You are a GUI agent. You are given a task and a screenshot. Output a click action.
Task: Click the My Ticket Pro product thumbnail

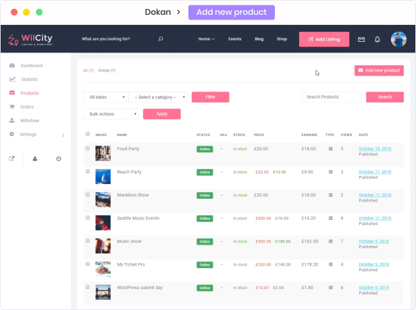coord(103,269)
